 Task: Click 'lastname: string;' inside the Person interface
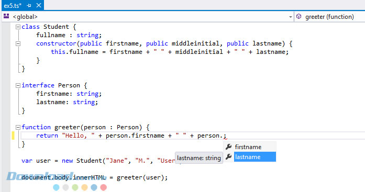67,102
